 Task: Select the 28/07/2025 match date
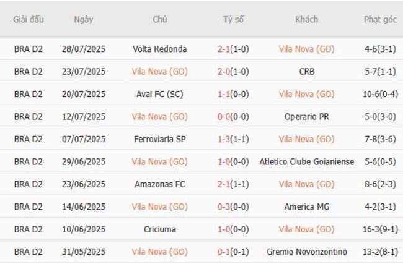coord(83,49)
